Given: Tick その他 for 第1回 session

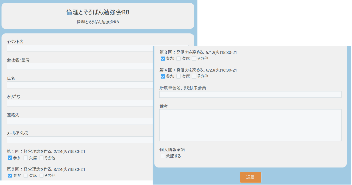Looking at the screenshot, I should click(42, 158).
